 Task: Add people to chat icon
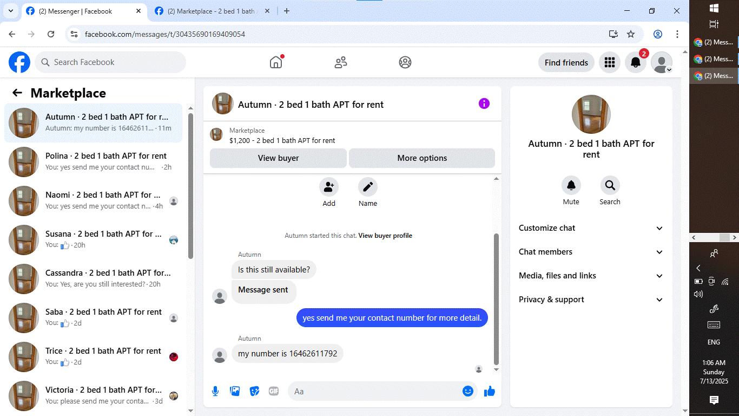(329, 187)
